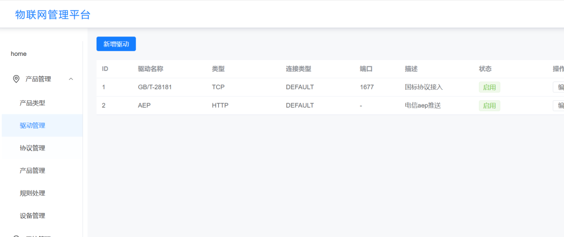
Task: Click the location pin icon beside 产品管理
Action: [16, 79]
